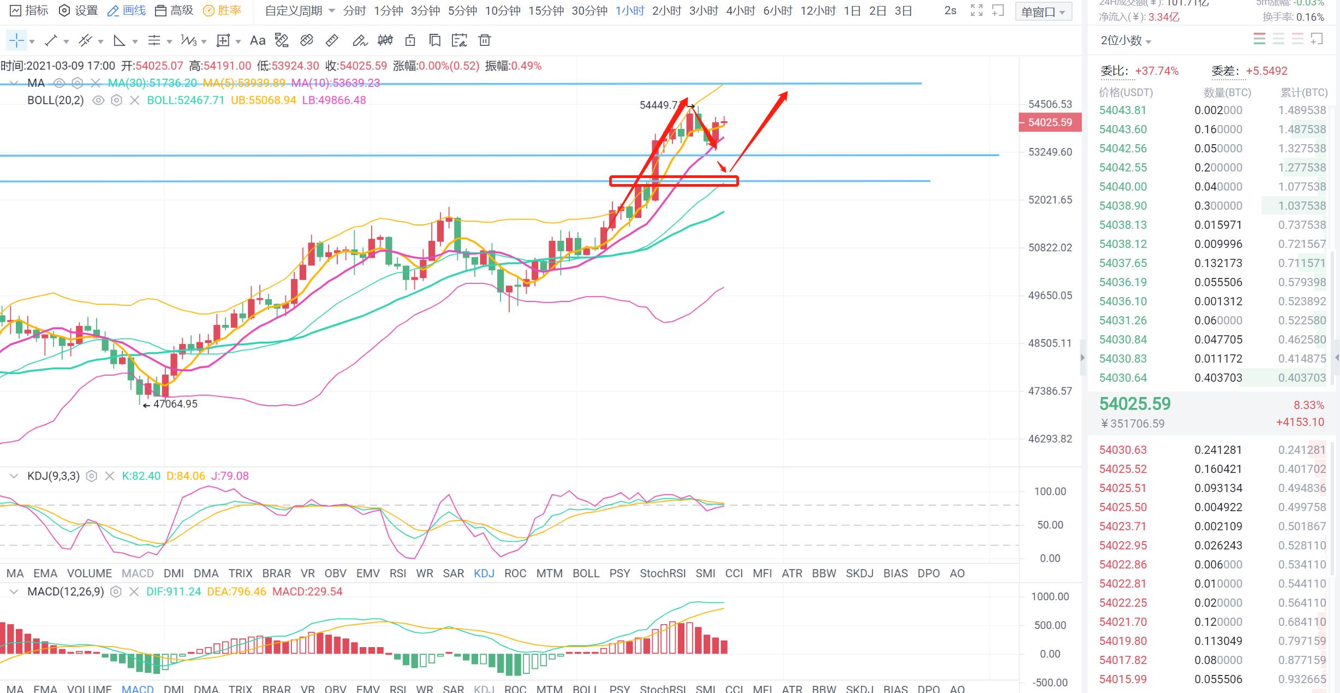
Task: Open the 指标 indicators button
Action: pyautogui.click(x=30, y=10)
